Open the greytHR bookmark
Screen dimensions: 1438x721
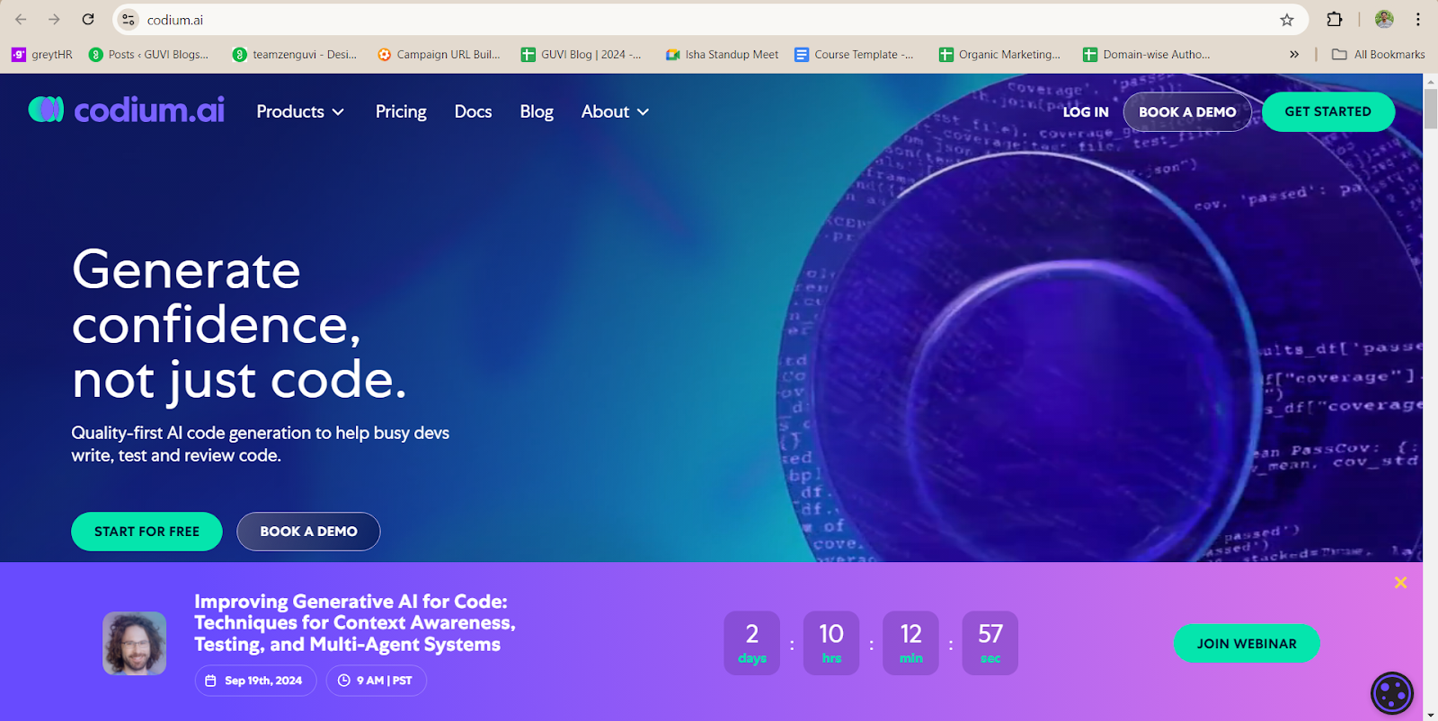[x=41, y=55]
